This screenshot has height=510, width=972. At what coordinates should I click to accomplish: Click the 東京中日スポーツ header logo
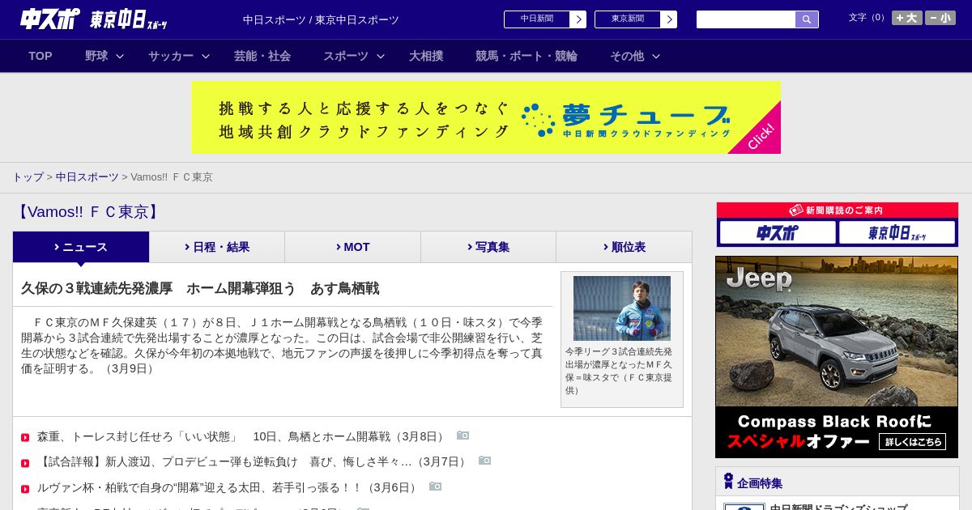pos(129,19)
